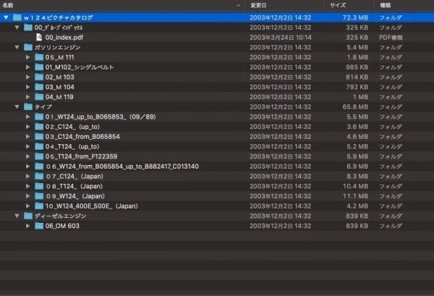Expand the 05_M 111 folder
The image size is (434, 296).
click(27, 57)
